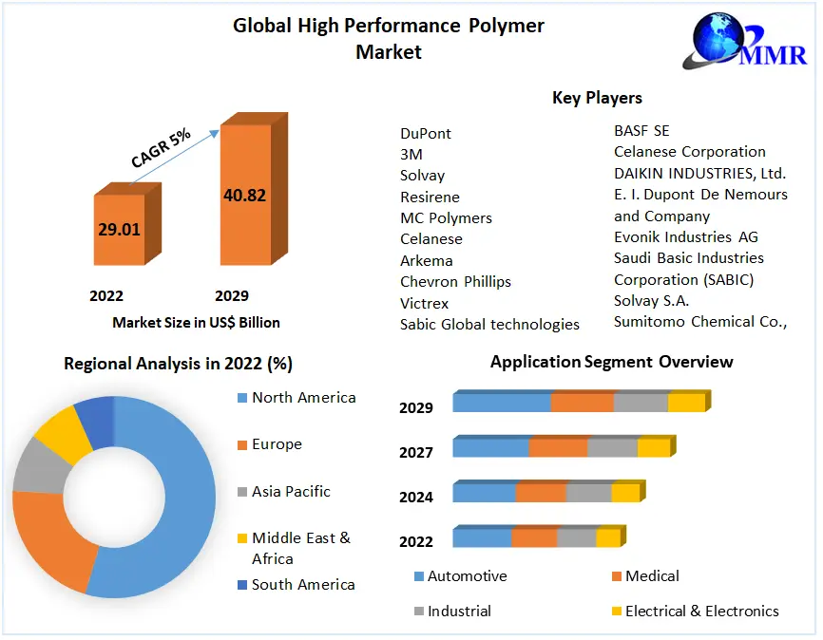Click the North America legend square

click(241, 398)
